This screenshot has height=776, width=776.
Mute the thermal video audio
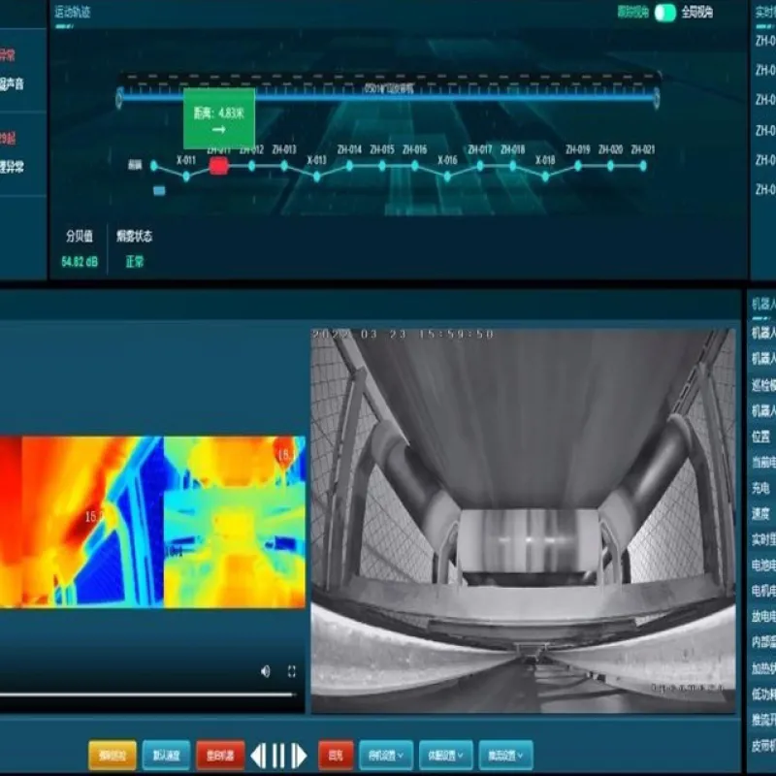266,671
